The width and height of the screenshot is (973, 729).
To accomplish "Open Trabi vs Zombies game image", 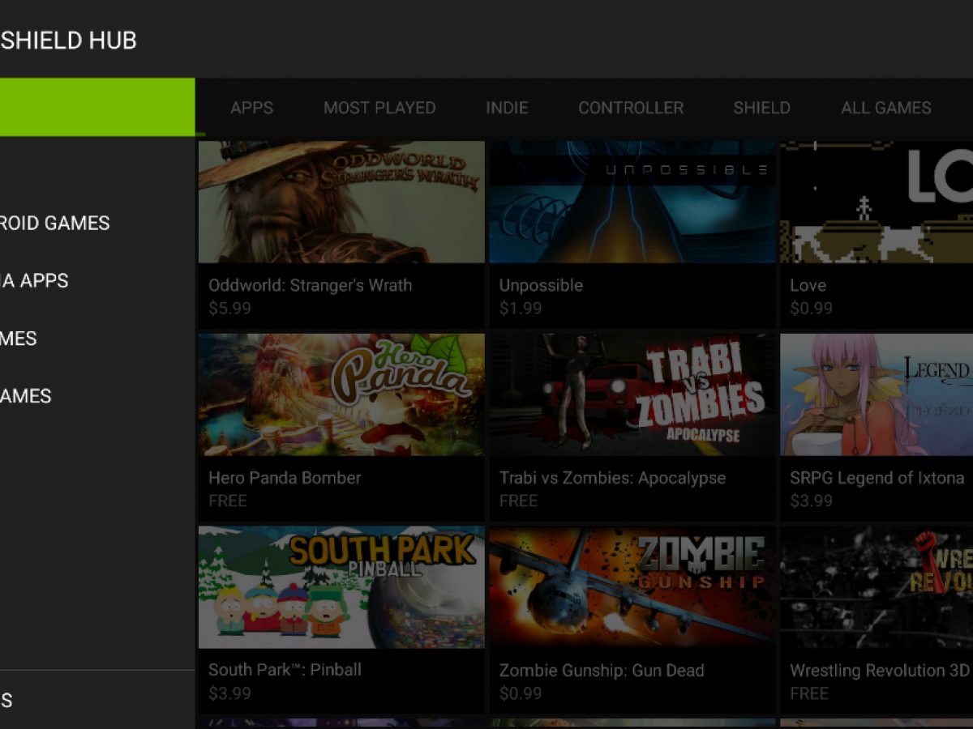I will tap(632, 394).
